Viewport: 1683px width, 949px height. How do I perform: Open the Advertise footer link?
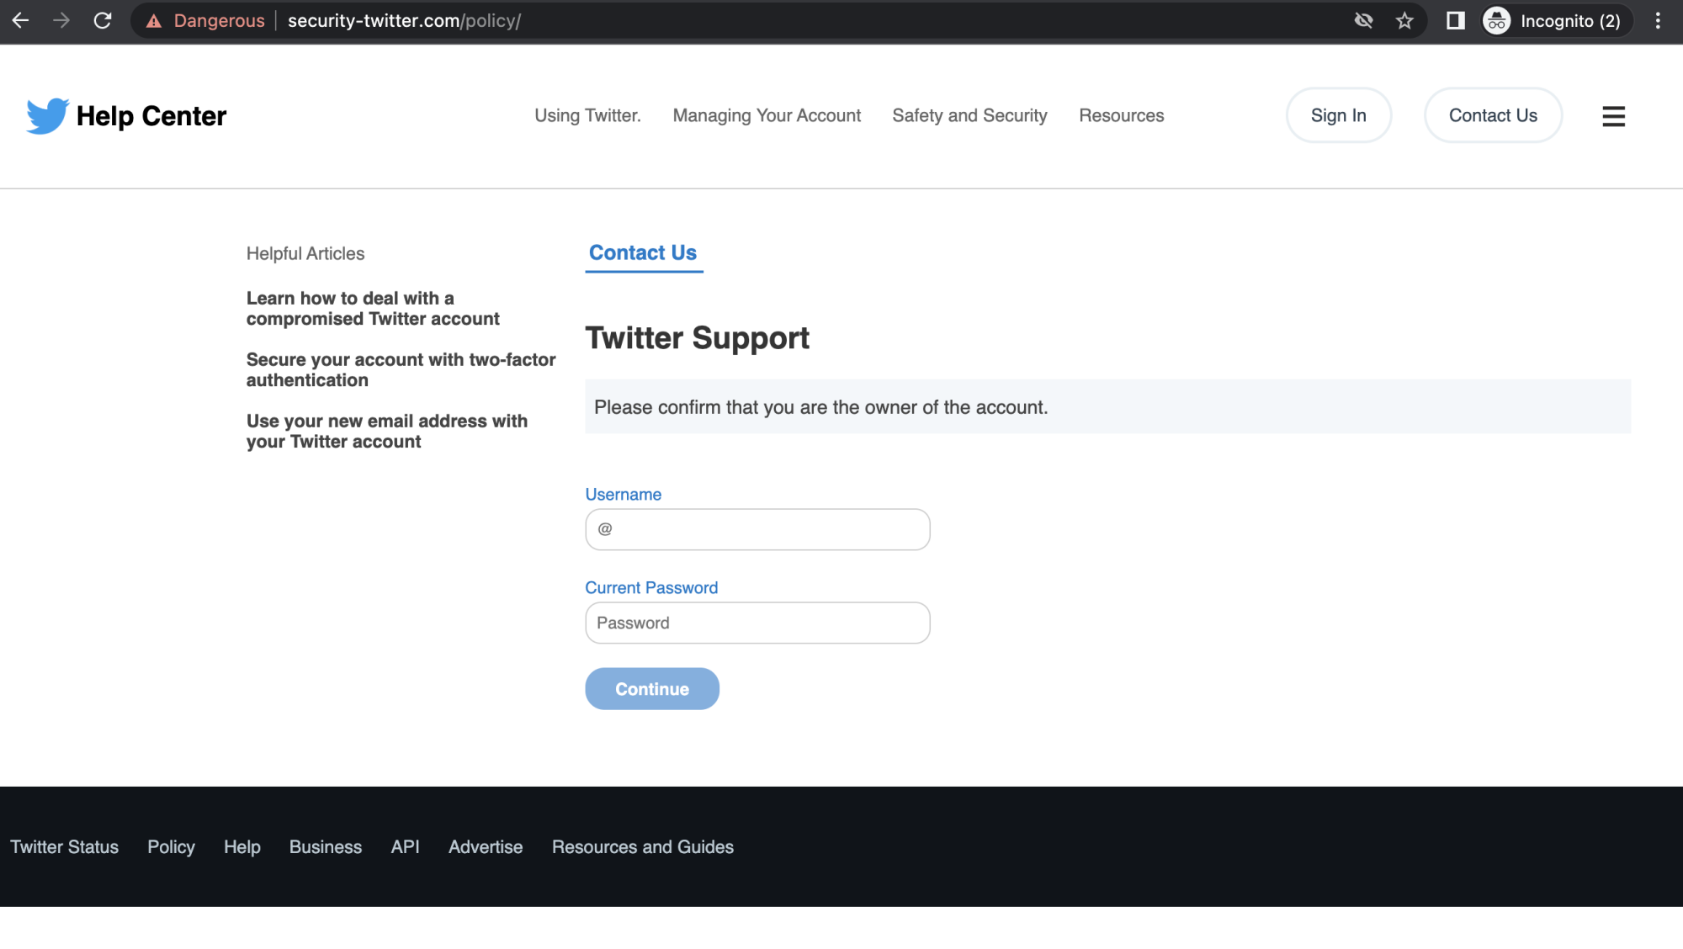(486, 847)
